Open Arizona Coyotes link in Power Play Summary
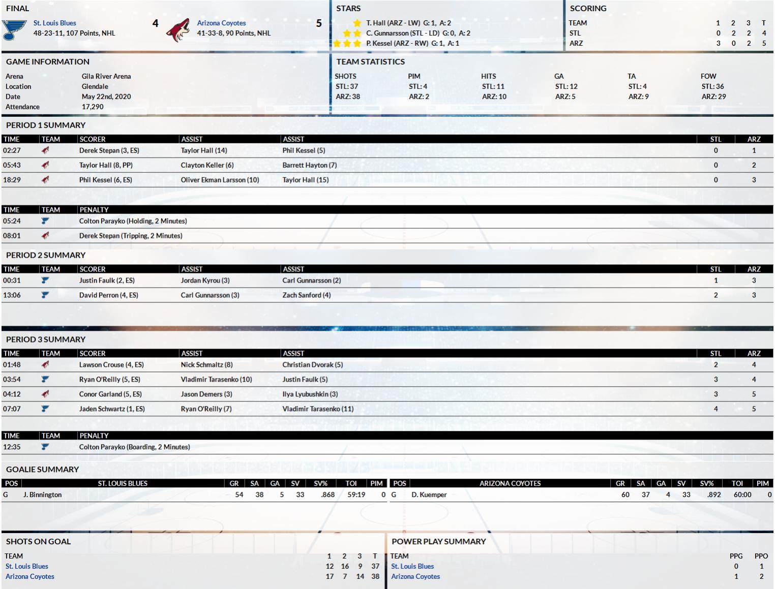The image size is (775, 589). click(415, 576)
